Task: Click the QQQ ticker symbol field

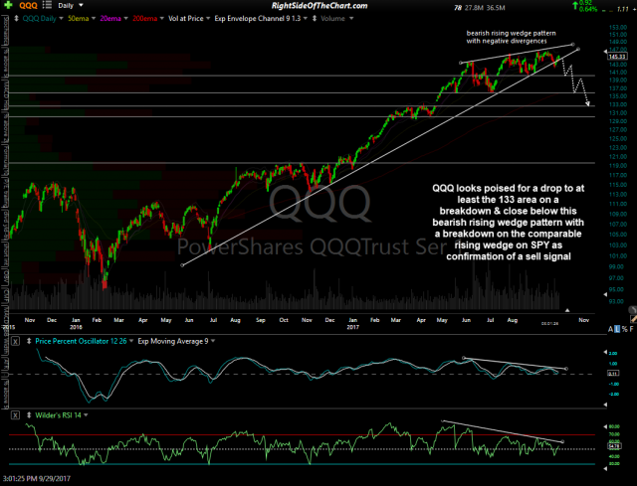Action: click(29, 5)
